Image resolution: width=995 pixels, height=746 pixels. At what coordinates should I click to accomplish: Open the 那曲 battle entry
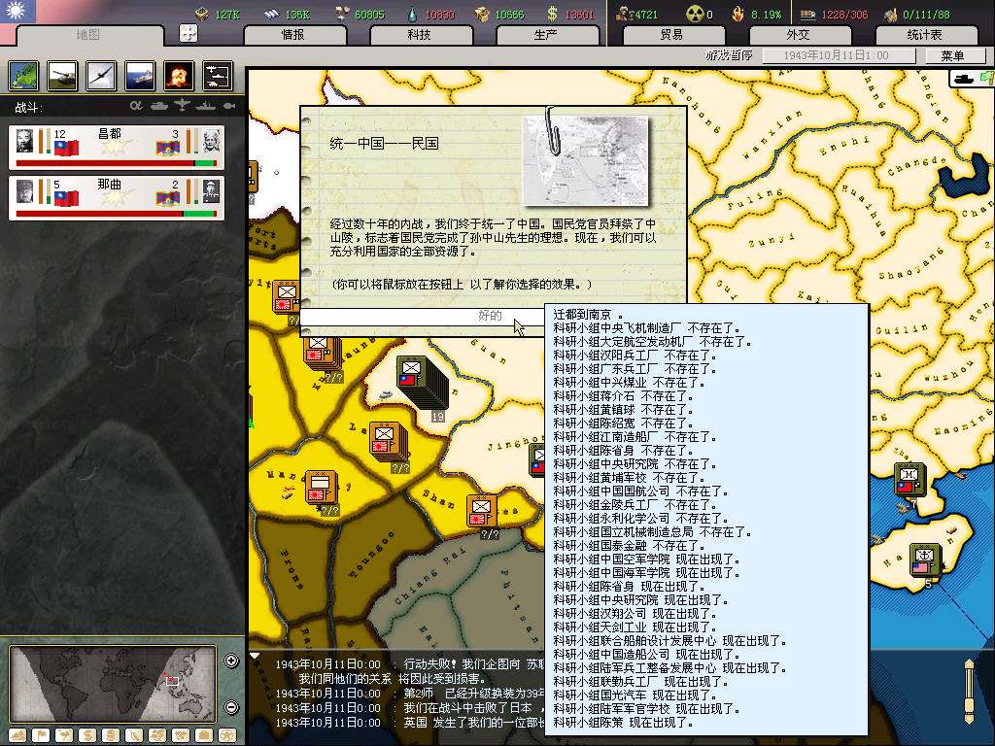click(117, 198)
